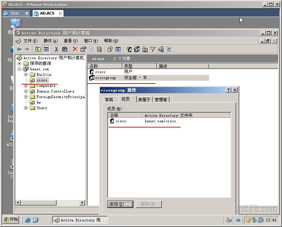Click the 添加(D)... button
Viewport: 282px width, 227px height.
pyautogui.click(x=120, y=204)
